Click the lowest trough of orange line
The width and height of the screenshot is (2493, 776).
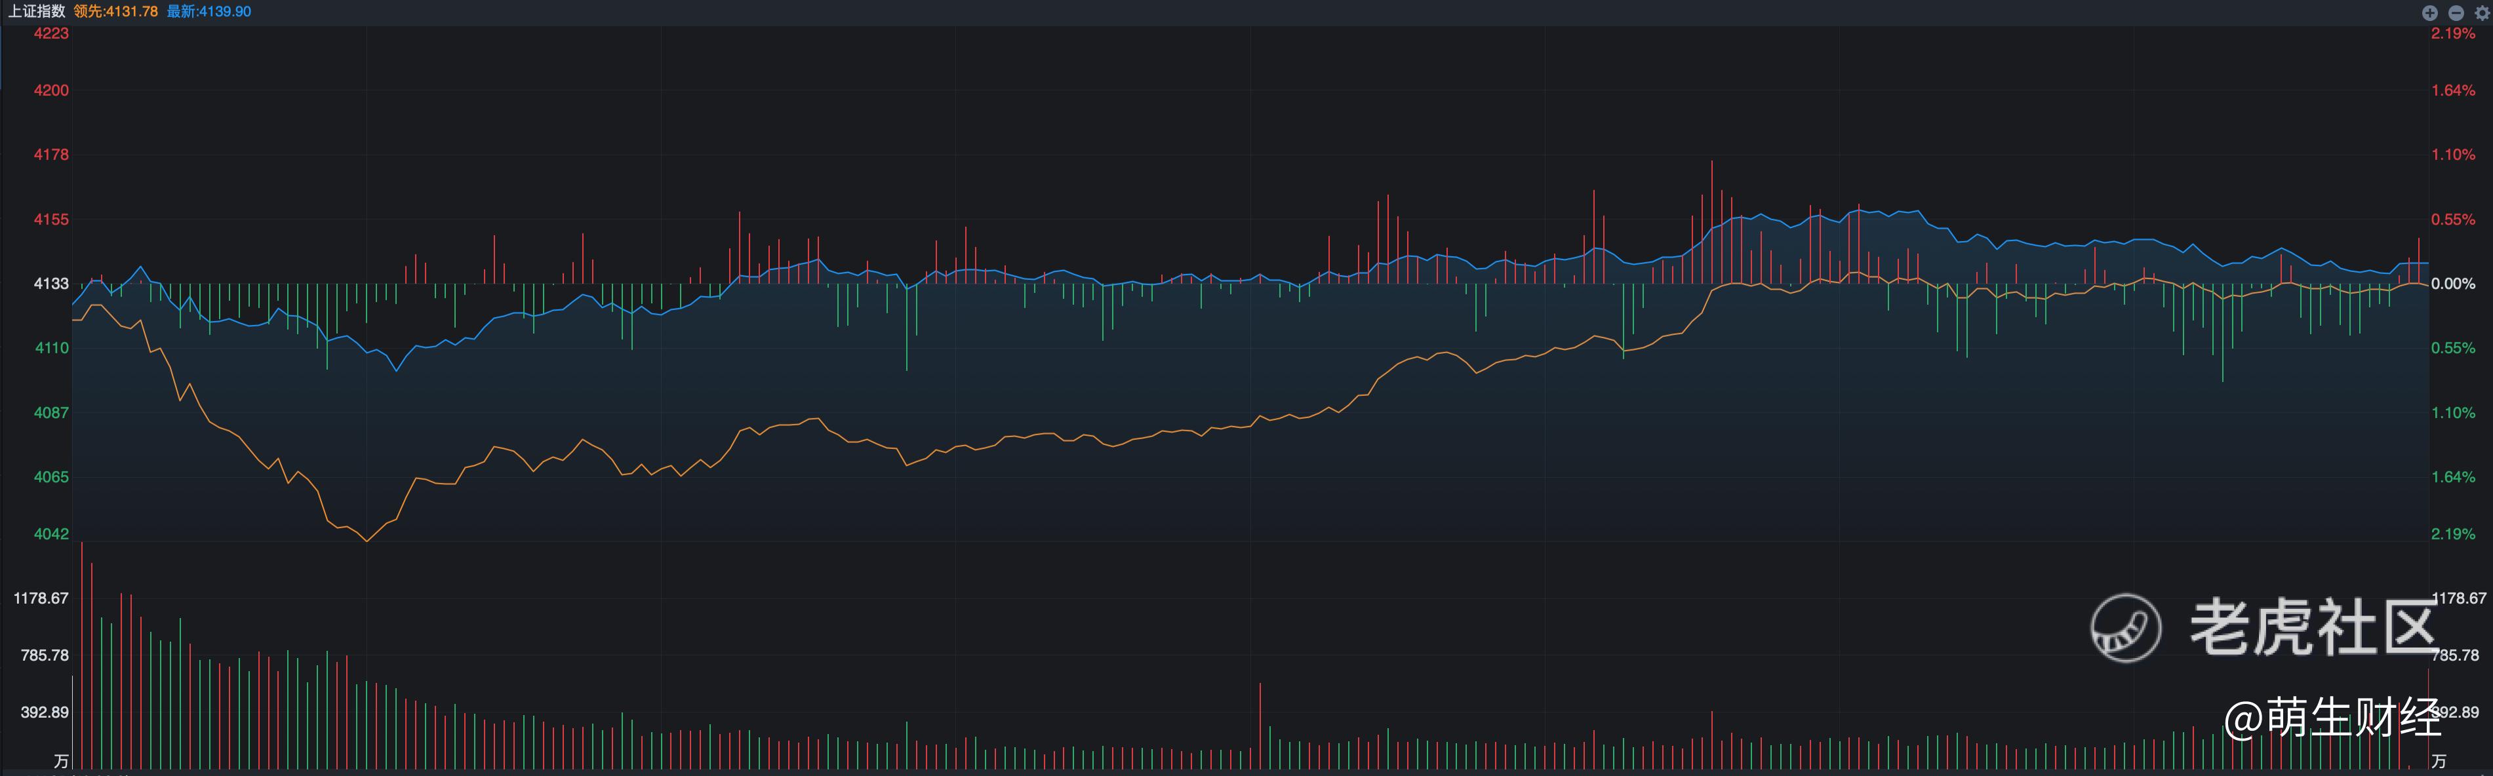coord(367,540)
